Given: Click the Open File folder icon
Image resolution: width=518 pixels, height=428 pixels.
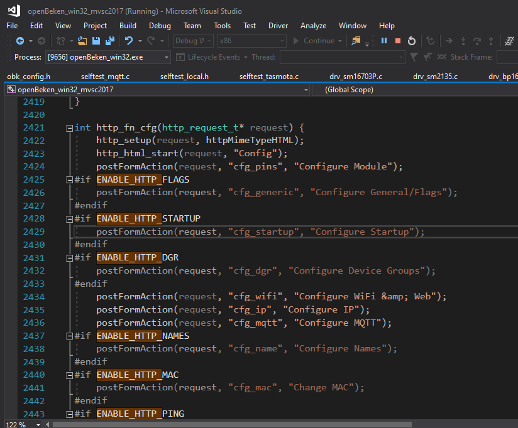Looking at the screenshot, I should (x=82, y=41).
